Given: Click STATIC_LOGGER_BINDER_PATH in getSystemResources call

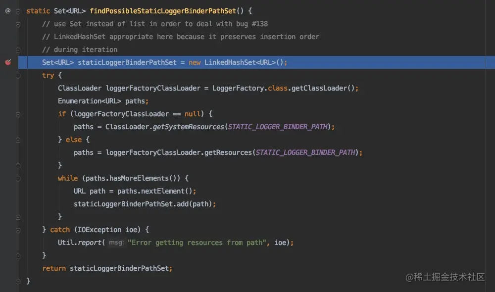Looking at the screenshot, I should pos(278,127).
